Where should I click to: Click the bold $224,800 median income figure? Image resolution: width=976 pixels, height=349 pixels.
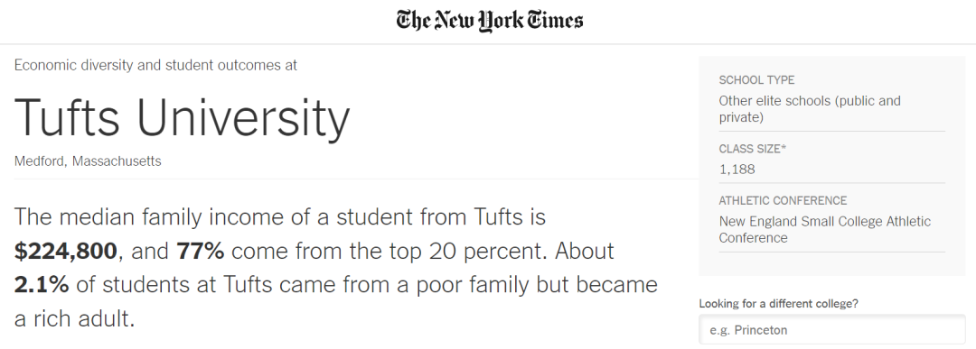[x=65, y=252]
